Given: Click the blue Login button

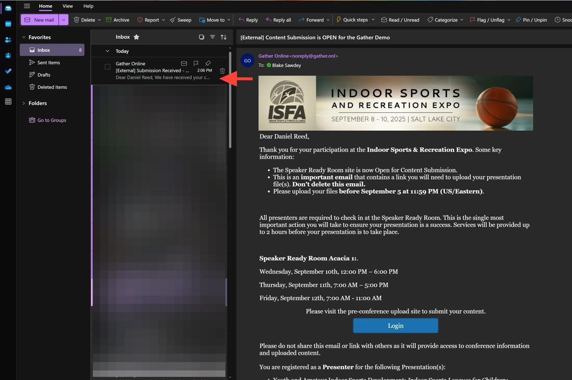Looking at the screenshot, I should point(395,326).
